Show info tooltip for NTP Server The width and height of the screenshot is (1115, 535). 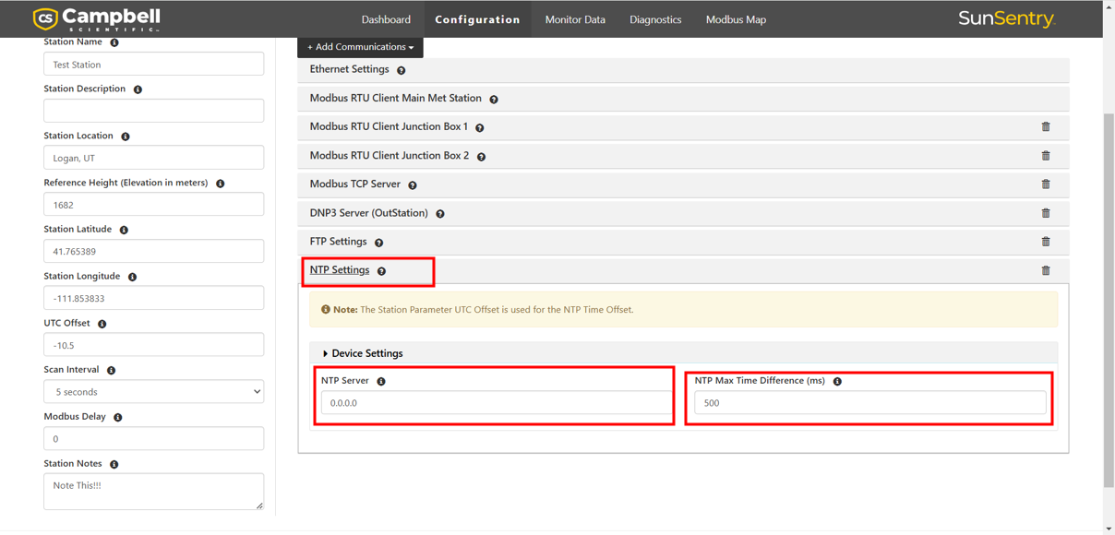tap(381, 381)
